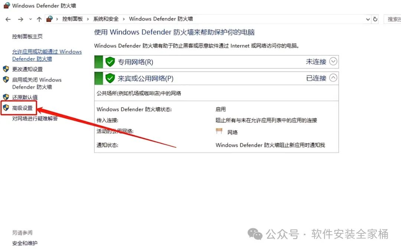The width and height of the screenshot is (401, 250).
Task: Select 系统和安全 in the breadcrumb path
Action: point(106,19)
